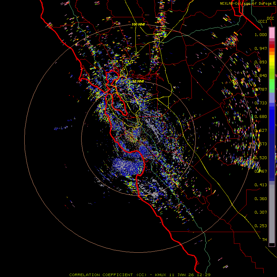277x277 pixels.
Task: Click the TH label at the scale bottom
Action: pyautogui.click(x=264, y=240)
